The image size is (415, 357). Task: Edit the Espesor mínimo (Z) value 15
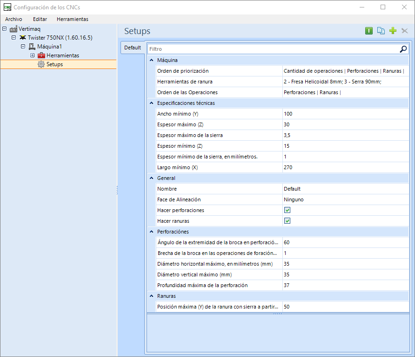click(346, 146)
